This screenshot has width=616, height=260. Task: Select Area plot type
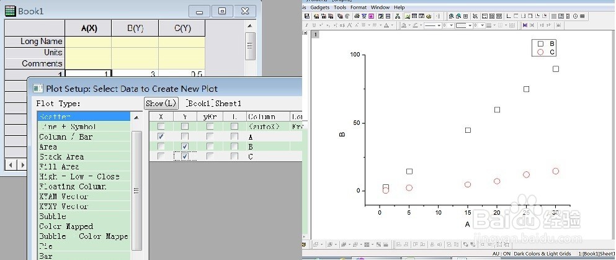coord(84,146)
